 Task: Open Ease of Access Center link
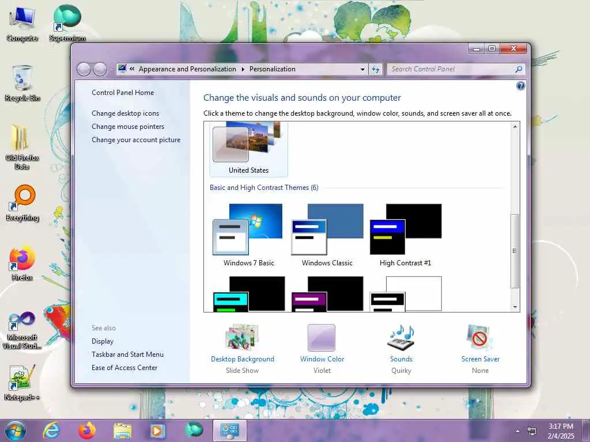coord(124,368)
